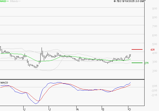
Task: Click the TEC copyright timestamp text
Action: pos(130,1)
